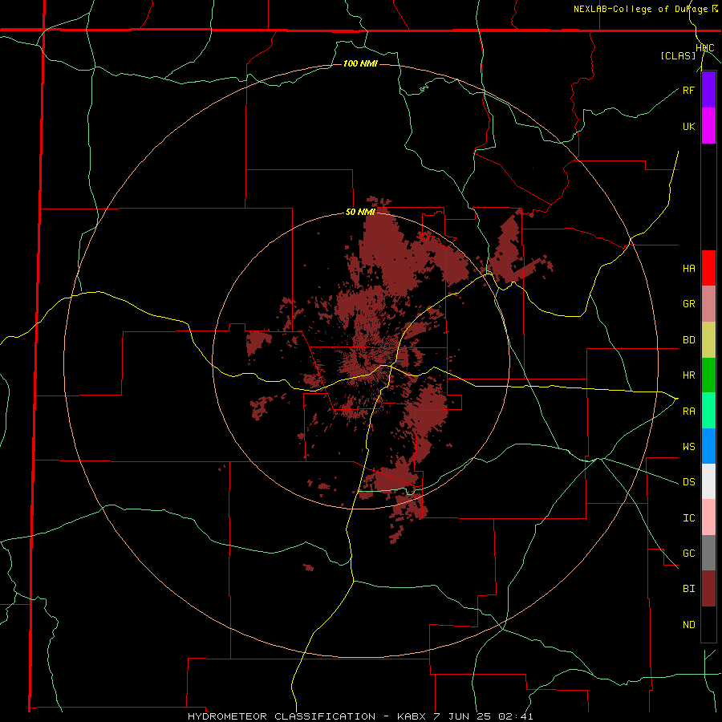722x722 pixels.
Task: Select the 'GC' legend label
Action: click(688, 553)
